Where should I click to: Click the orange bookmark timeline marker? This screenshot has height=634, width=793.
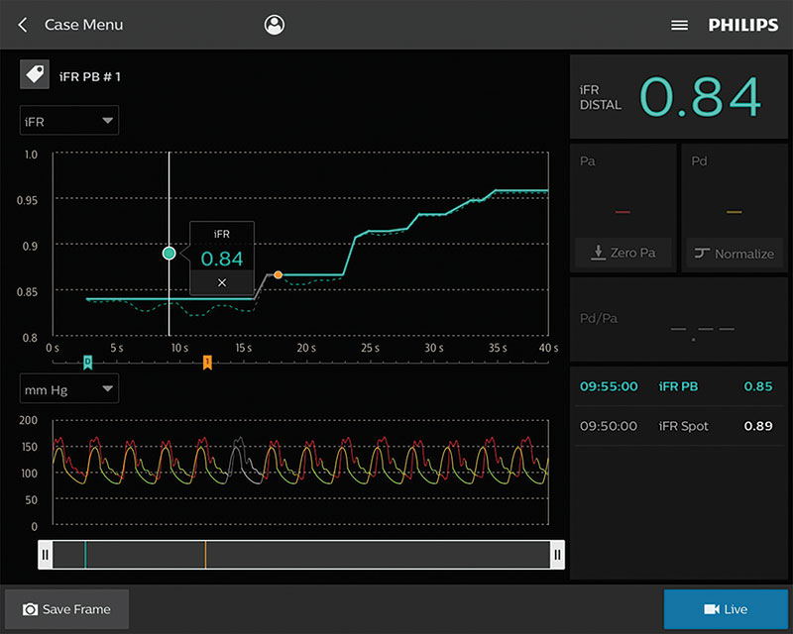[207, 363]
